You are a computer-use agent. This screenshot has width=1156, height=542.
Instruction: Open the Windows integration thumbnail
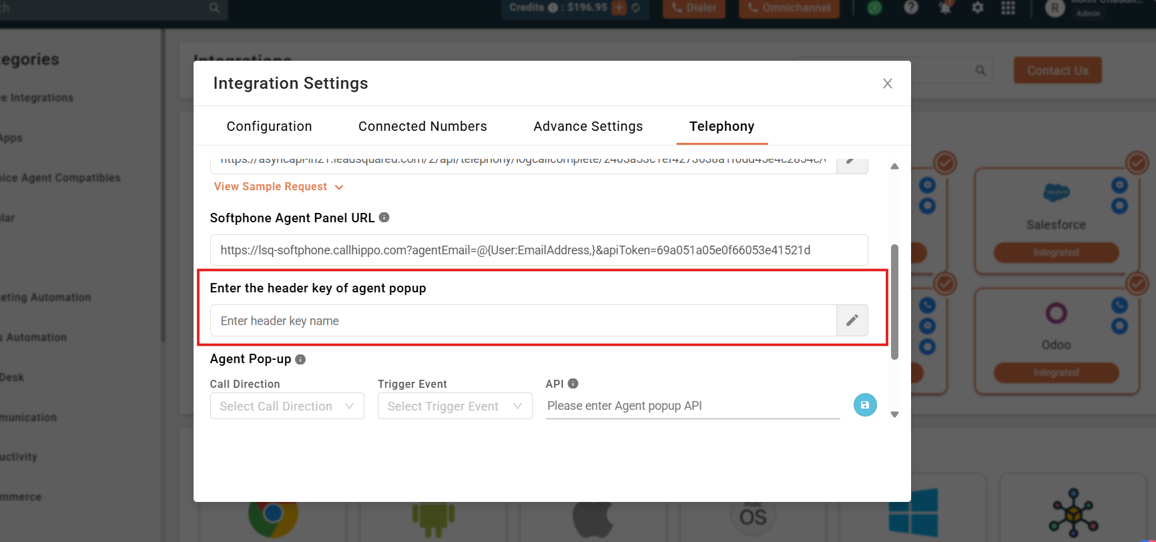coord(913,512)
